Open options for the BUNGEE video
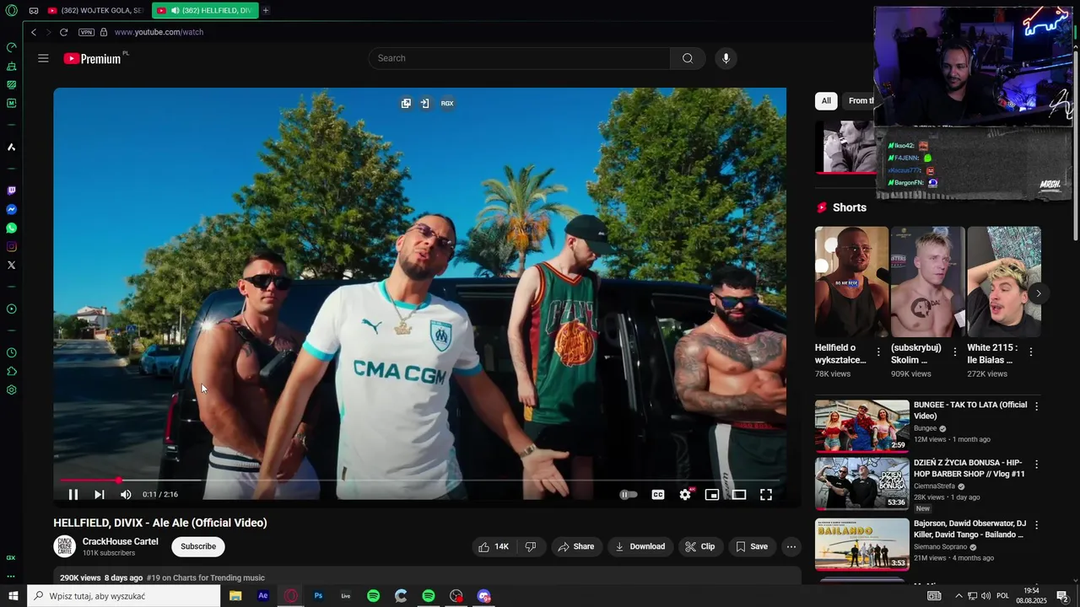Screen dimensions: 1080x607 1036,406
